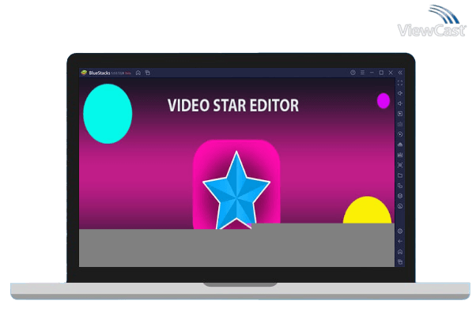Click the stacked-layers icon in the sidebar
Viewport: 476px width, 327px height.
(x=400, y=196)
